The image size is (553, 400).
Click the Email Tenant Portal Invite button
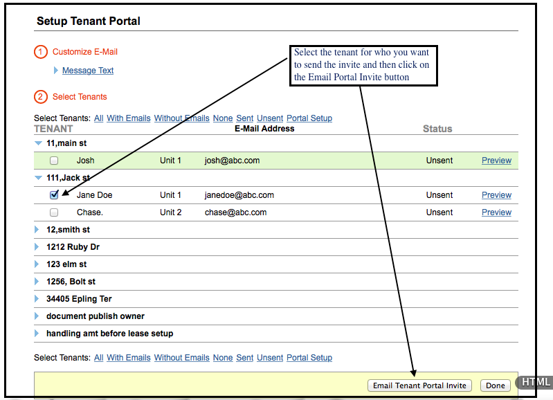click(419, 385)
